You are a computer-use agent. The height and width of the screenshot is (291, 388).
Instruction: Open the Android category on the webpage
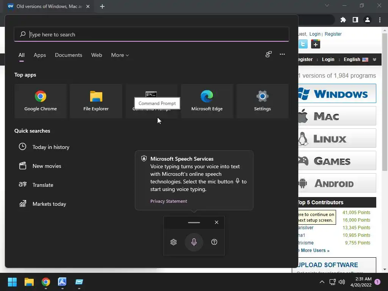coord(337,183)
